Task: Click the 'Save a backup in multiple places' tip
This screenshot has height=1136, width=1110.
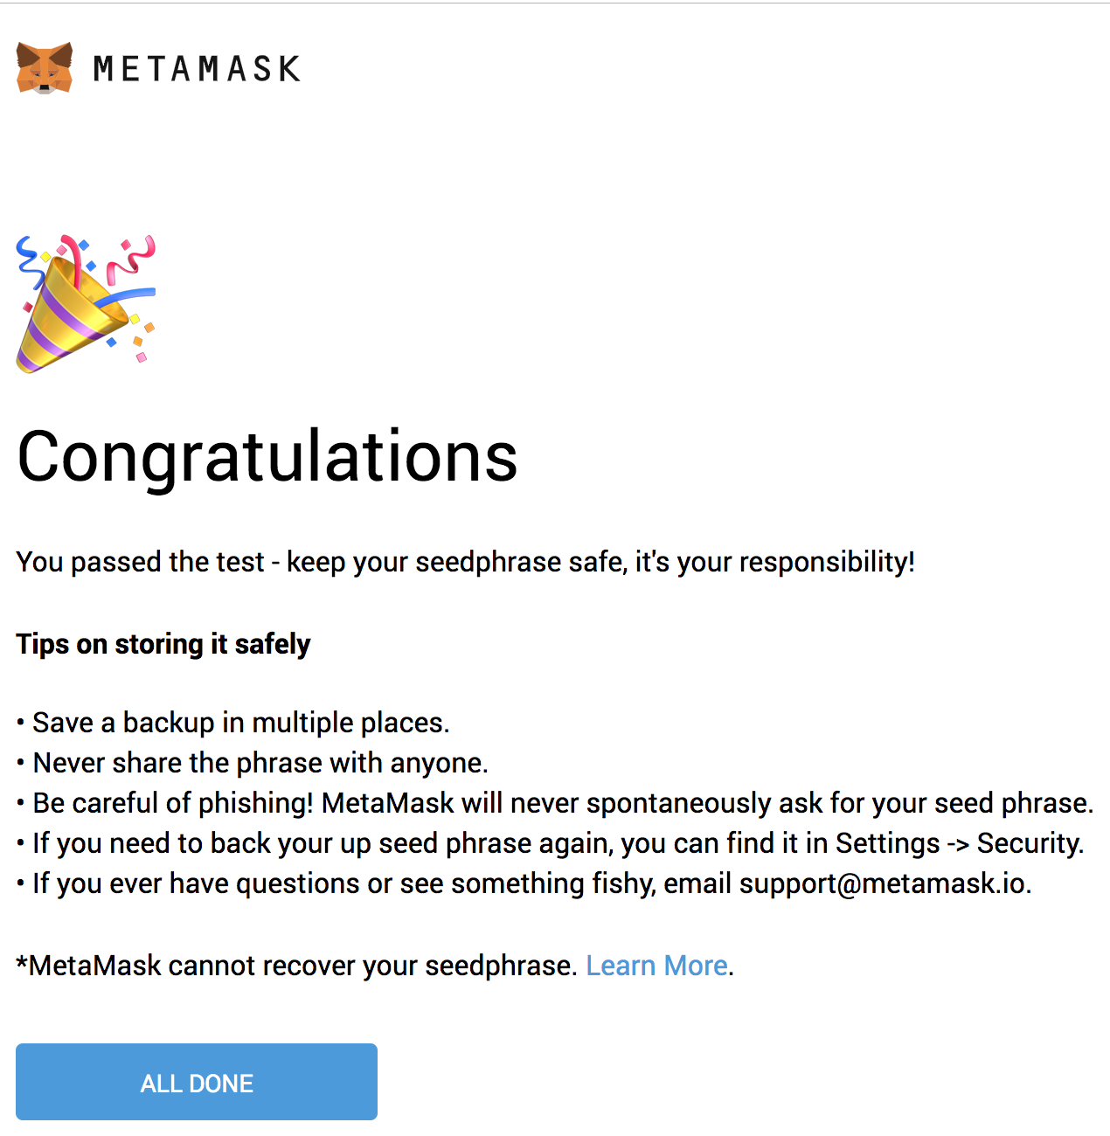Action: 240,723
